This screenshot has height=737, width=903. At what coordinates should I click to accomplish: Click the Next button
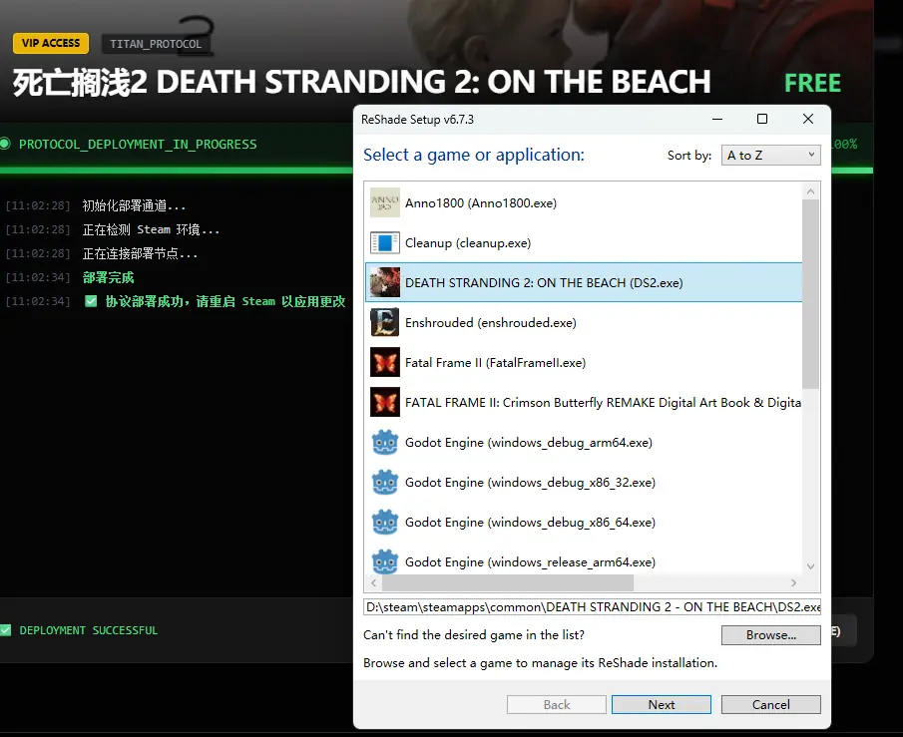[662, 704]
